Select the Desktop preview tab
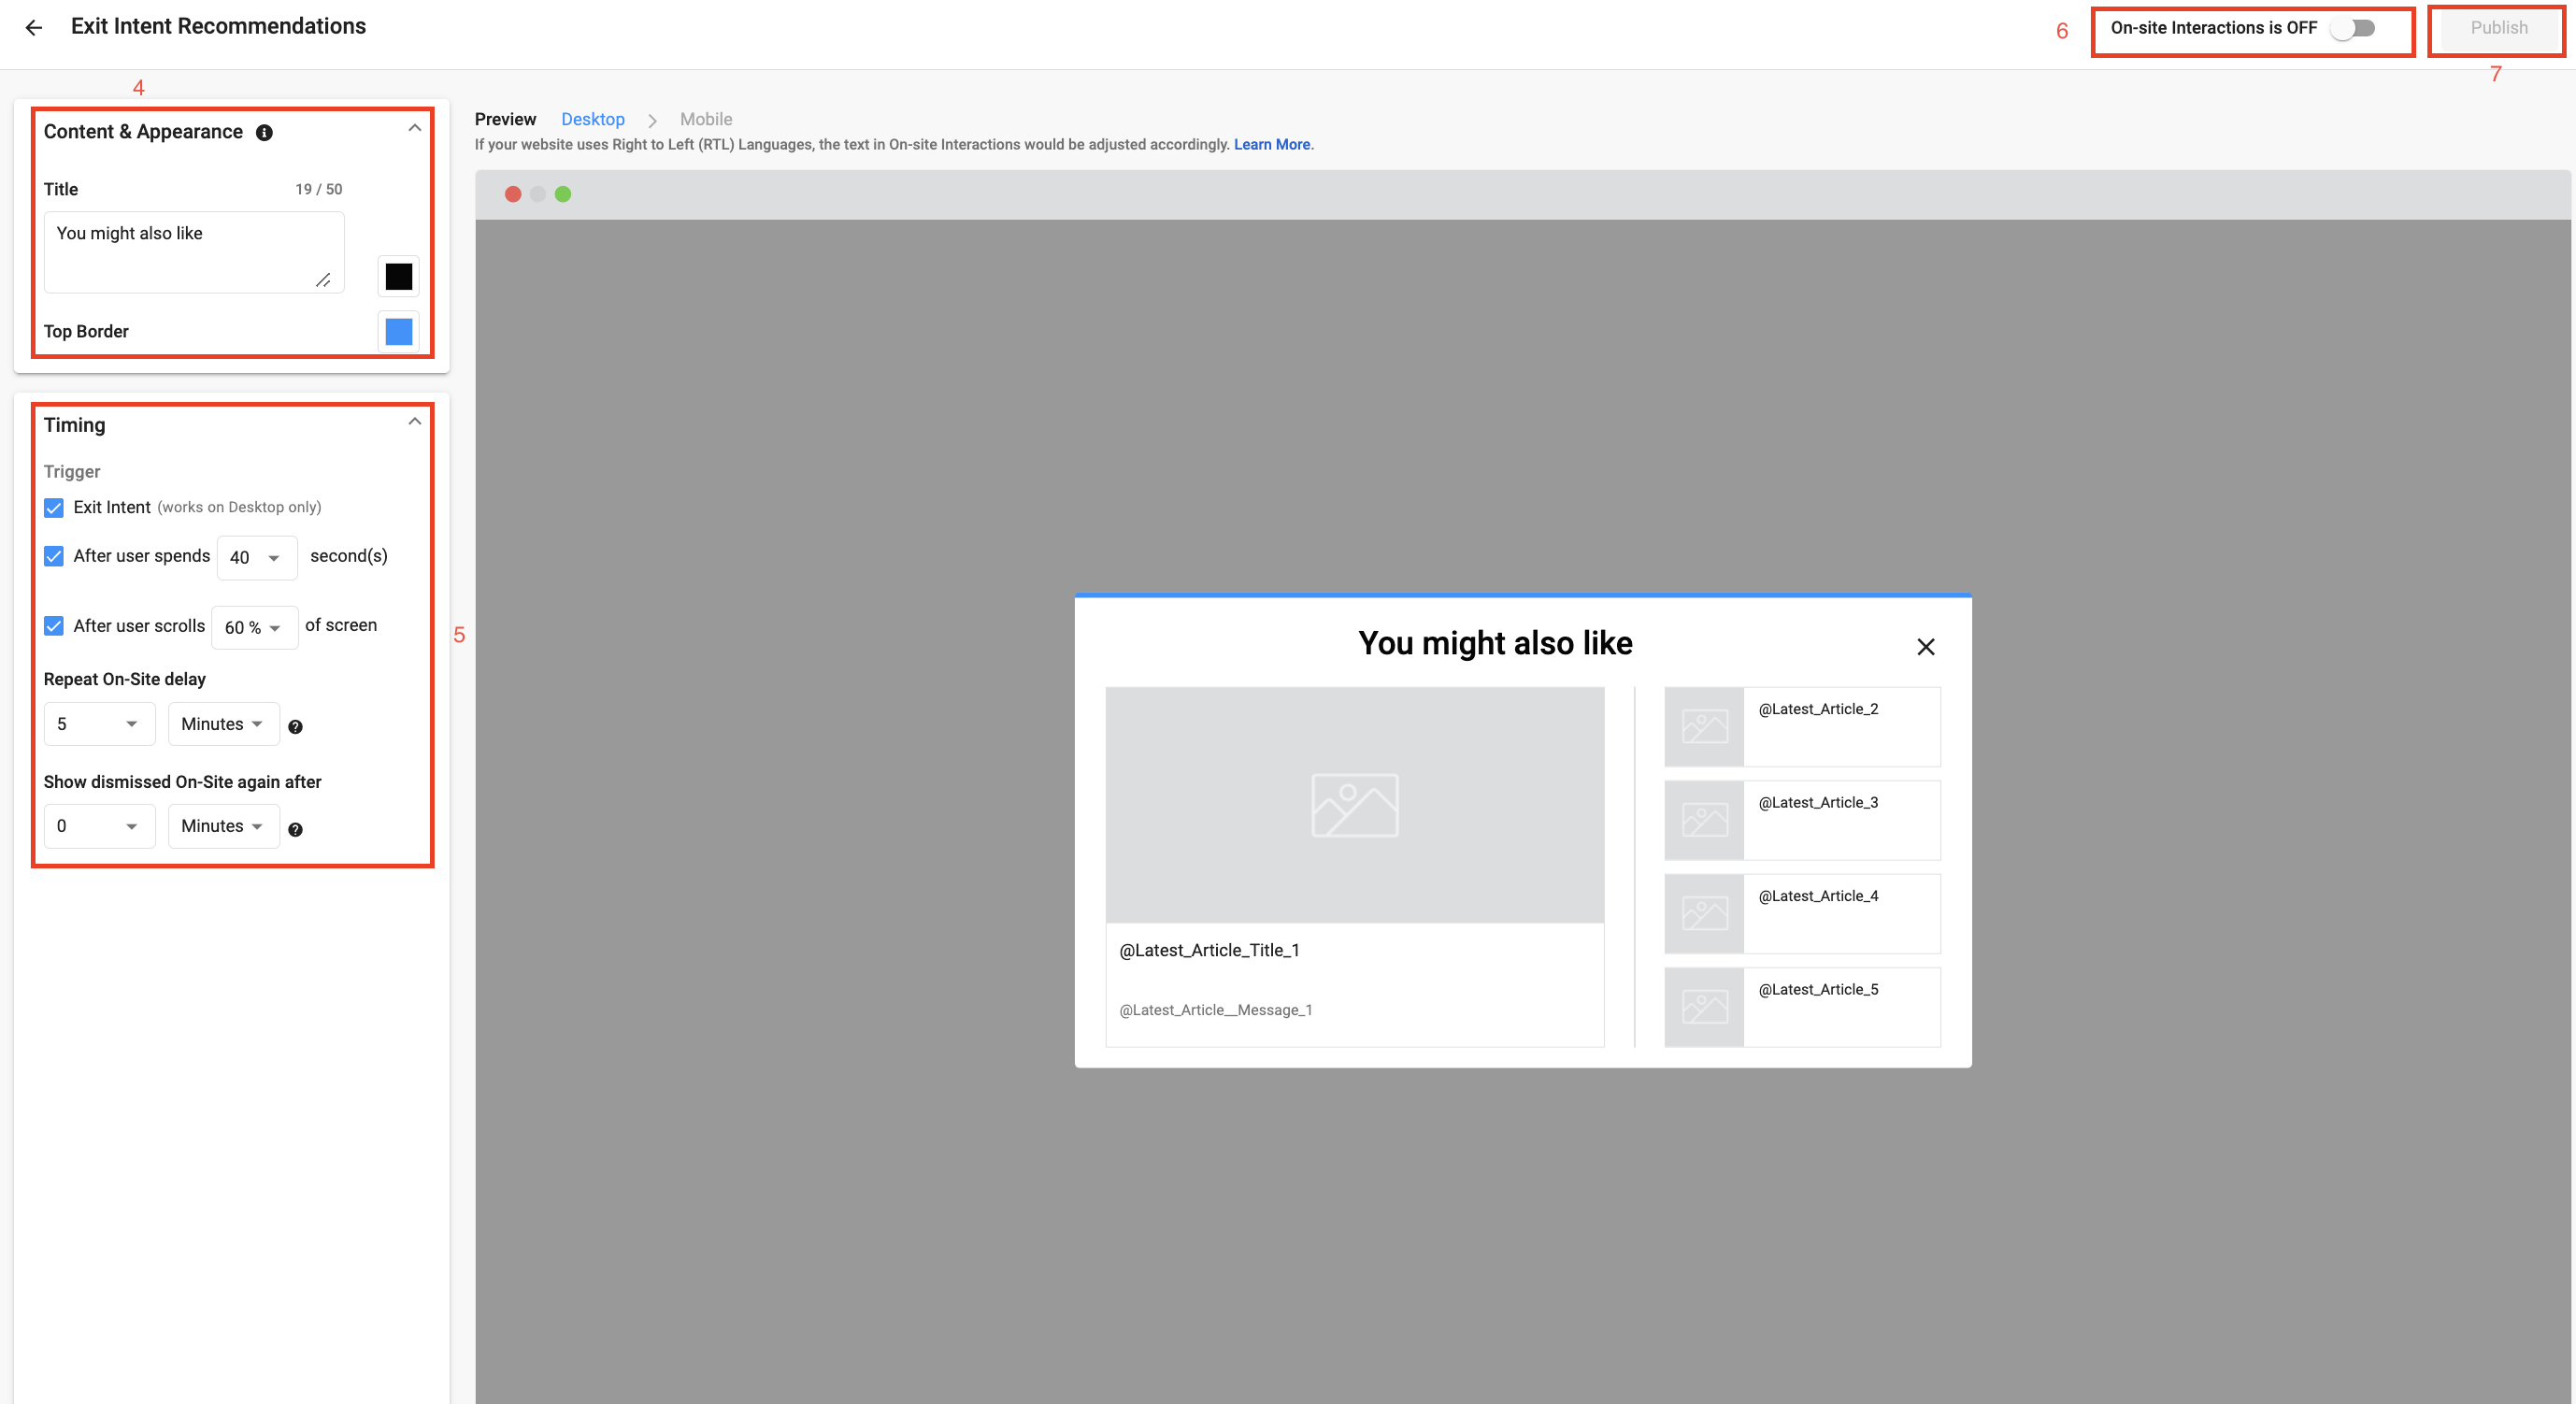This screenshot has height=1404, width=2576. coord(593,119)
